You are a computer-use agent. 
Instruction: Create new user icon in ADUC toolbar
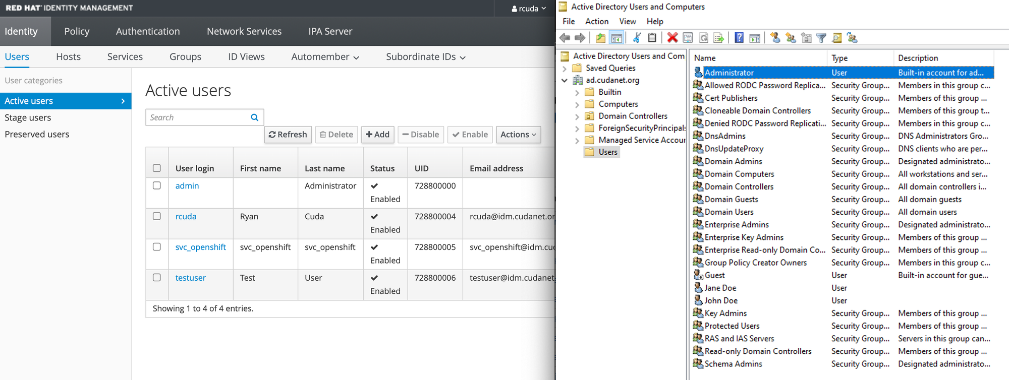775,38
